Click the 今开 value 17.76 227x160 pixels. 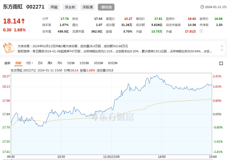[x=65, y=19]
